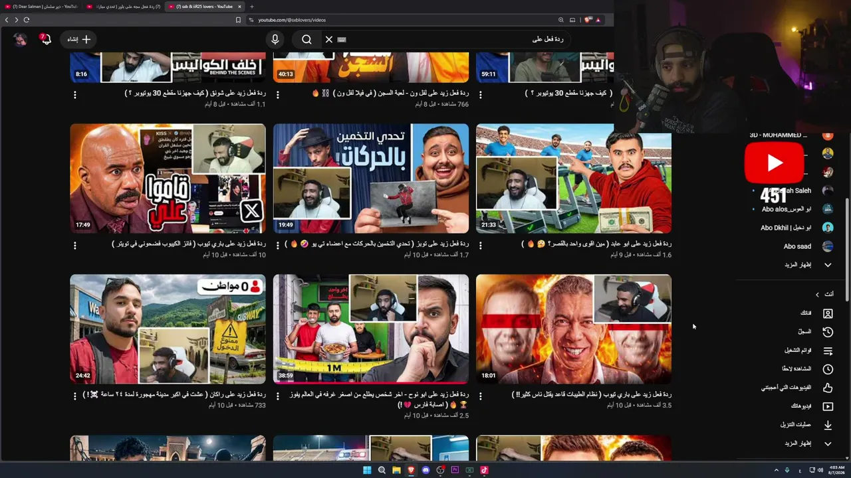The image size is (851, 478).
Task: Open options menu for the 18:01 video
Action: 481,396
